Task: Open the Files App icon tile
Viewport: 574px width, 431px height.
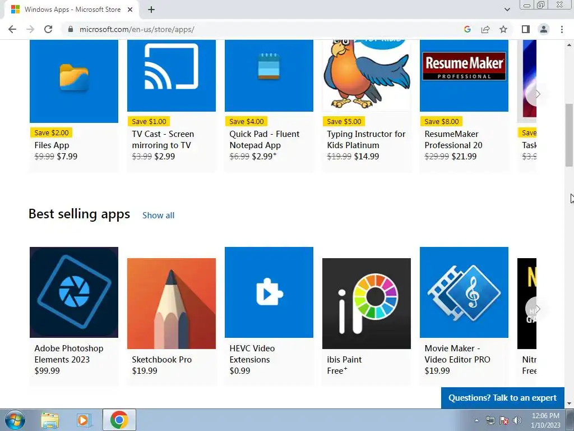Action: coord(74,81)
